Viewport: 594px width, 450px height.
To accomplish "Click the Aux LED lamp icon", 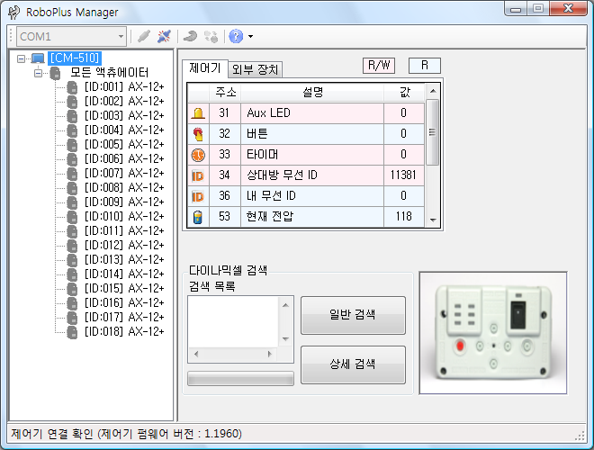I will pyautogui.click(x=198, y=113).
